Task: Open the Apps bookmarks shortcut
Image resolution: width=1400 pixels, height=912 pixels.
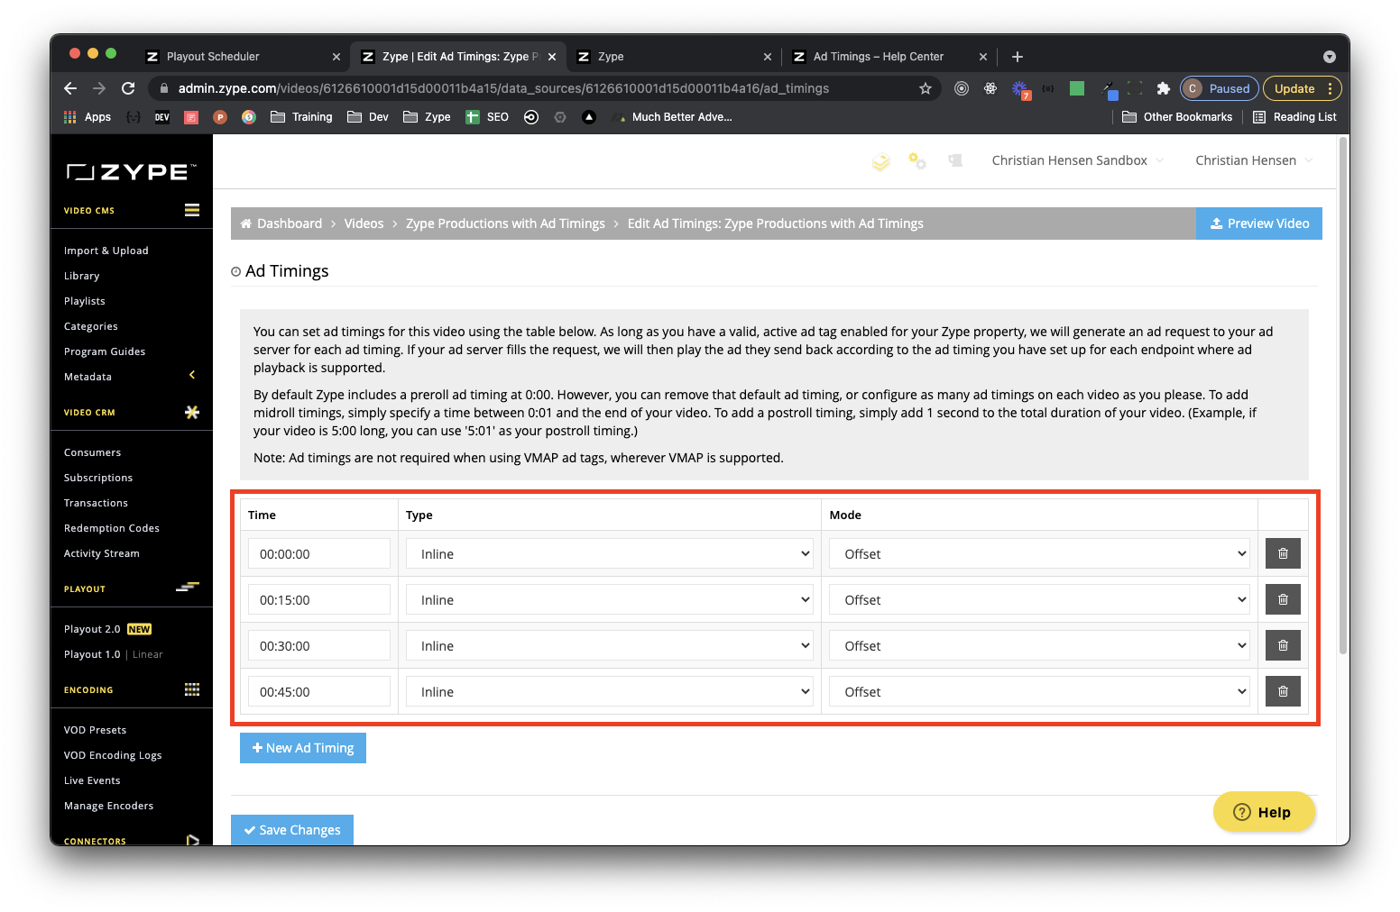Action: (87, 117)
